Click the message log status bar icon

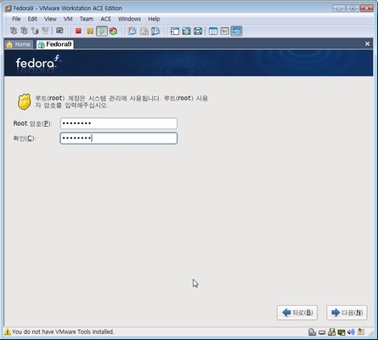point(361,331)
